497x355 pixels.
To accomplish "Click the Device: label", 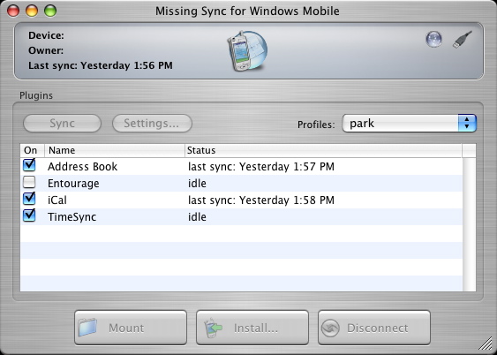I will pos(46,35).
